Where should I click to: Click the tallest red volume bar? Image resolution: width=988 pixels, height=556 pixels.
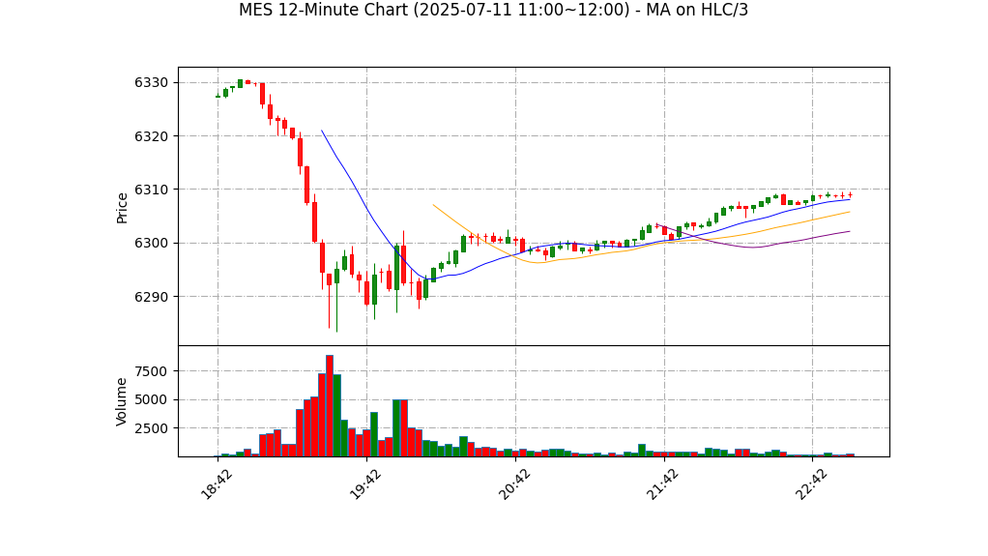pyautogui.click(x=329, y=406)
